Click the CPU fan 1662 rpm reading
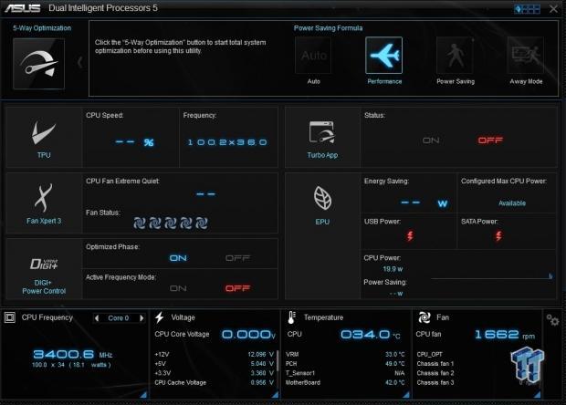 505,335
